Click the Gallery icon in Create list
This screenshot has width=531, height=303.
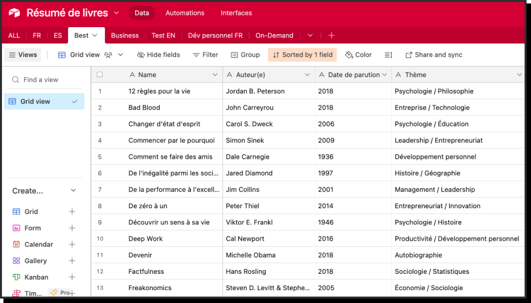point(16,261)
